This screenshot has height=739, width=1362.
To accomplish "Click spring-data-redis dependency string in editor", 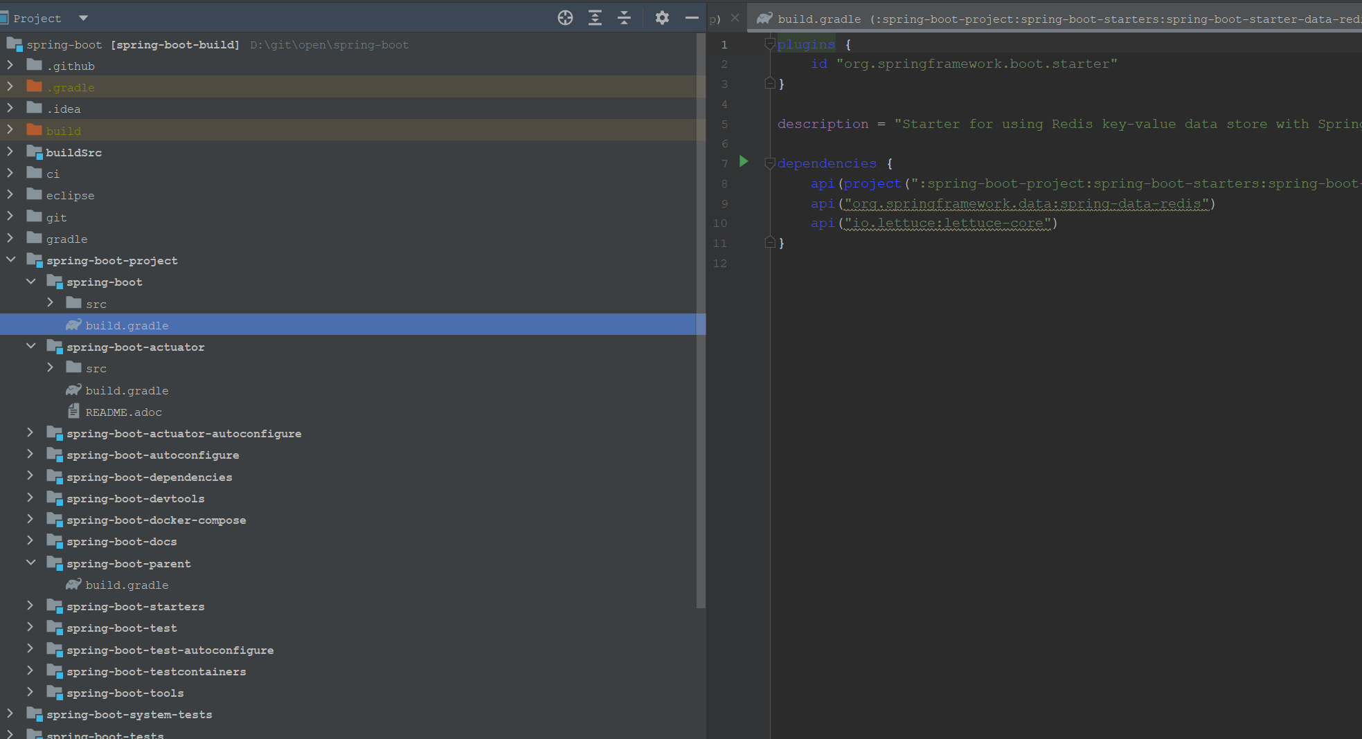I will point(1026,203).
